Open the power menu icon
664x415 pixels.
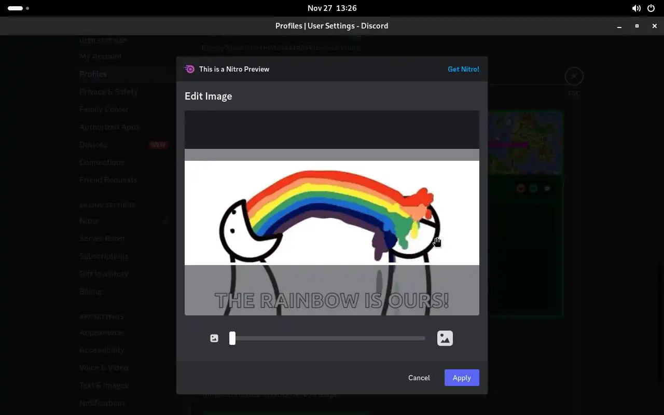tap(651, 8)
